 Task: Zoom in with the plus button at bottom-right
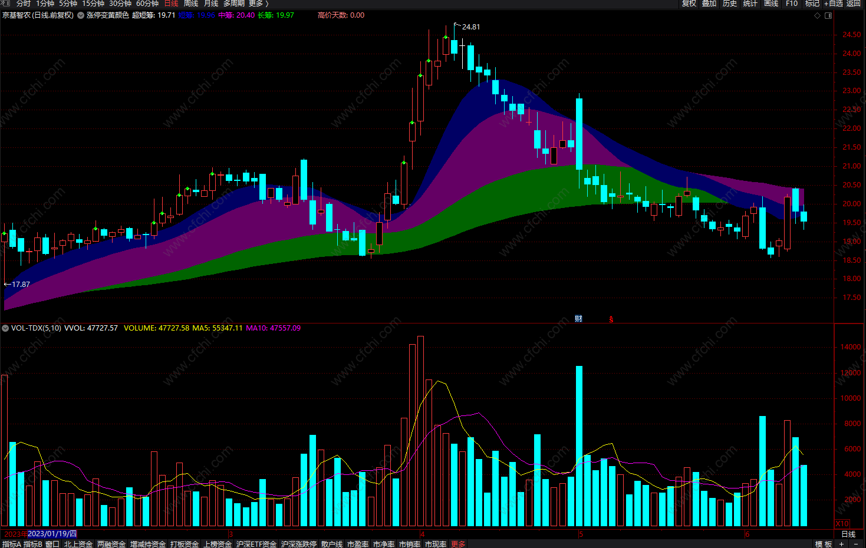click(x=842, y=544)
